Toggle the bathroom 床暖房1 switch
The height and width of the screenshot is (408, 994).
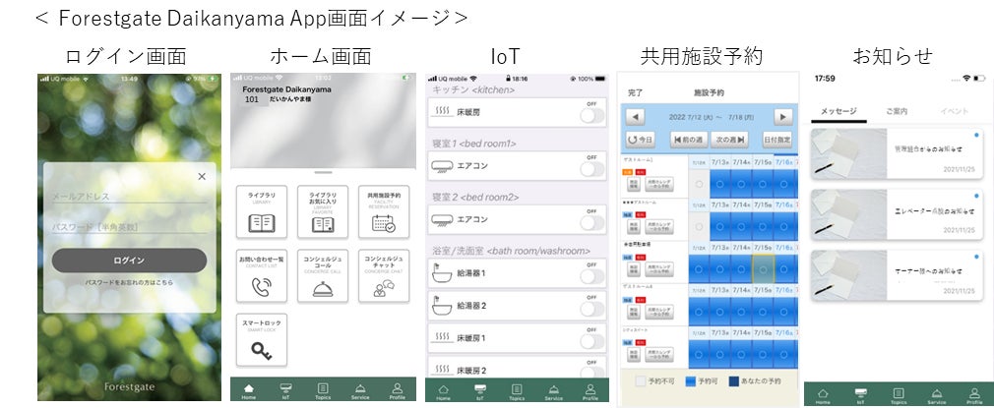click(x=592, y=341)
